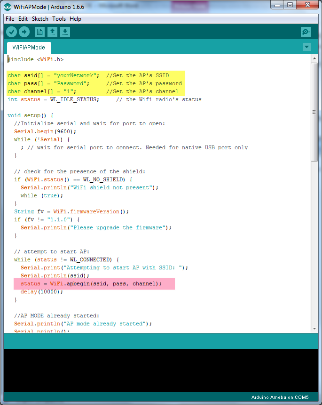Click the void setup() line
Viewport: 322px width, 405px height.
tap(31, 115)
